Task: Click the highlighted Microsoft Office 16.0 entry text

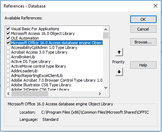Action: click(x=57, y=43)
